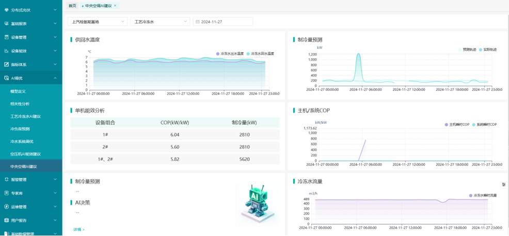Click the AI决策 section heading
This screenshot has width=509, height=236.
pos(83,203)
